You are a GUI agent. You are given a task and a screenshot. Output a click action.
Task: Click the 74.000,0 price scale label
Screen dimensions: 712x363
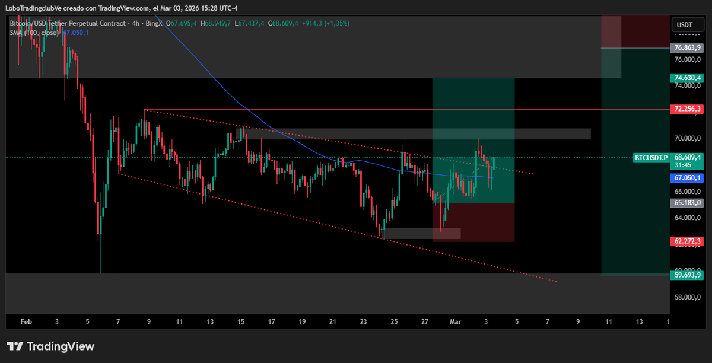tap(687, 85)
